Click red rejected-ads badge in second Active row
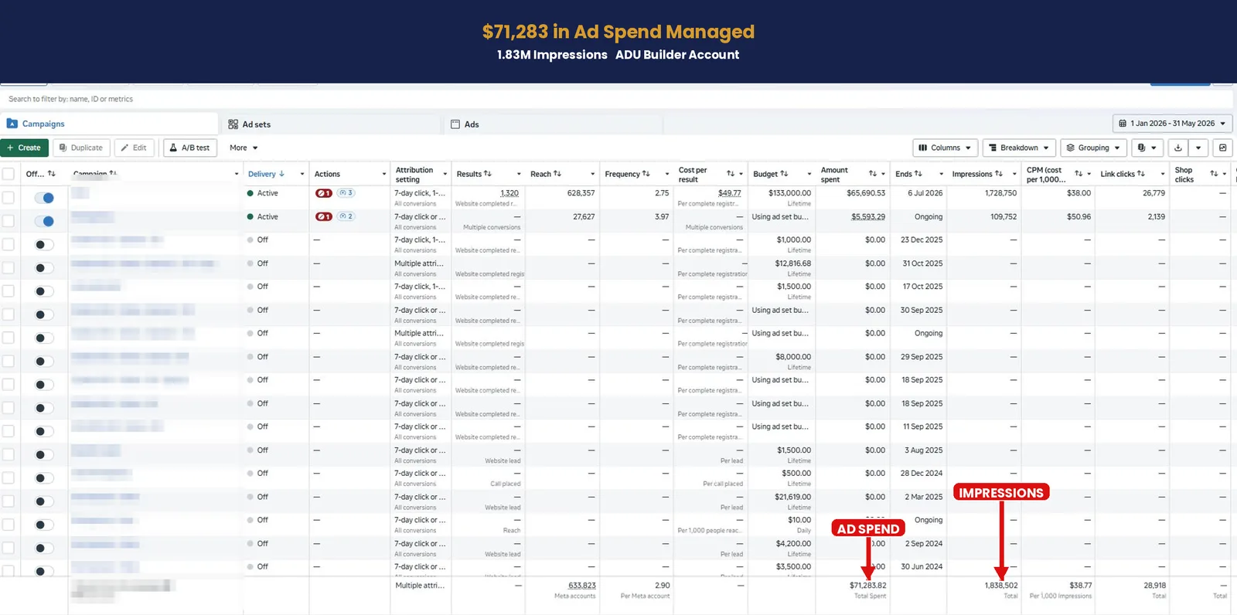Screen dimensions: 1237x615 [323, 216]
